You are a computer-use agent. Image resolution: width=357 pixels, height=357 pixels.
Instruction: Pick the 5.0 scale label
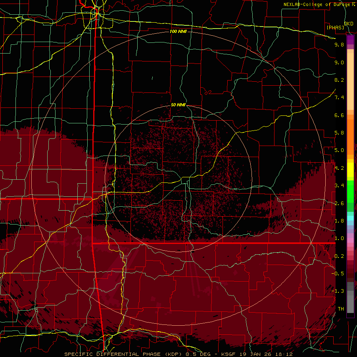pos(339,150)
